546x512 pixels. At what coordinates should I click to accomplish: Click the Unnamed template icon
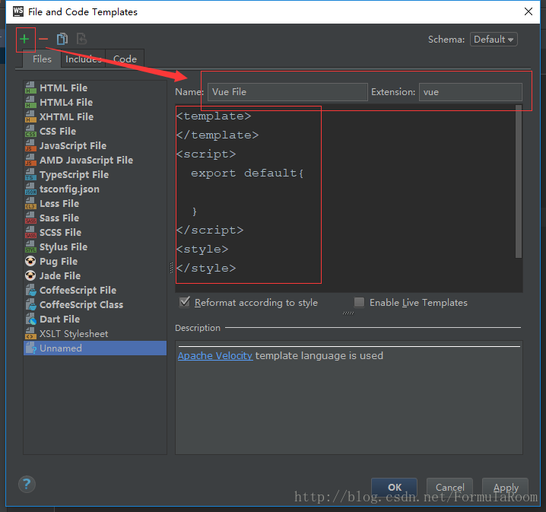tap(30, 348)
